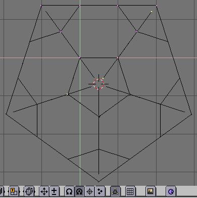Click the red-white 3D cursor circle
This screenshot has height=198, width=197.
coord(98,84)
